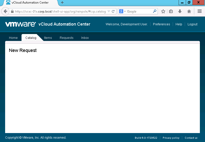Open URL history dropdown arrow
The height and width of the screenshot is (142, 205).
point(109,12)
